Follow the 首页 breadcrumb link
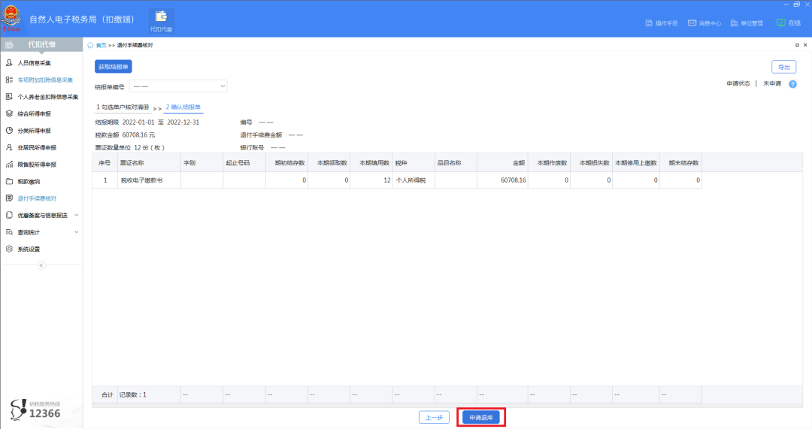 coord(101,46)
